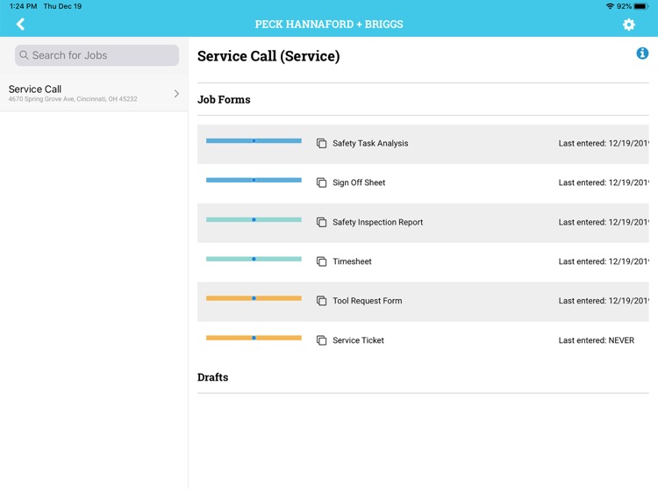Image resolution: width=658 pixels, height=493 pixels.
Task: Open the Timesheet form
Action: [352, 261]
